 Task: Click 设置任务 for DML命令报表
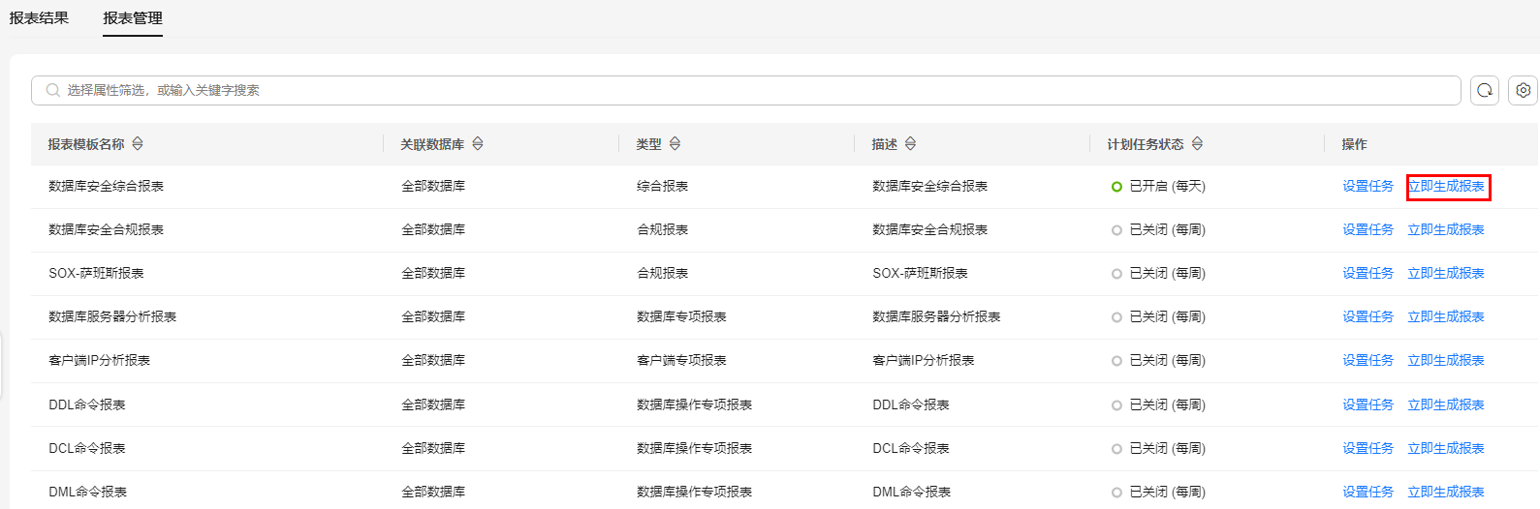1367,492
